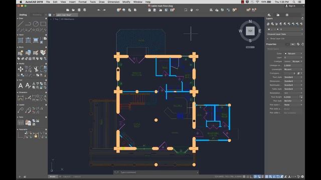Viewport: 321px width, 180px height.
Task: Select the Multiline Text tool
Action: tap(21, 85)
